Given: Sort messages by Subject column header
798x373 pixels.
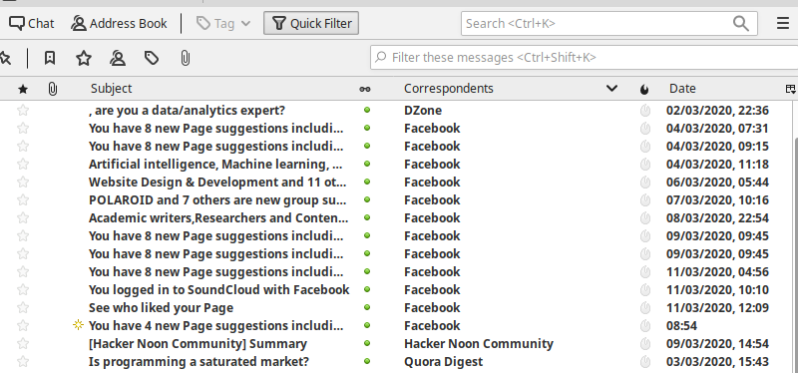Looking at the screenshot, I should [x=111, y=89].
